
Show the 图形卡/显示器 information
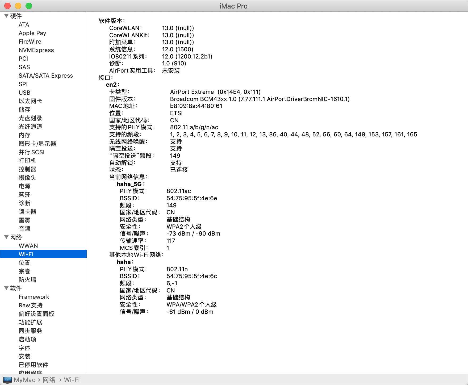37,144
